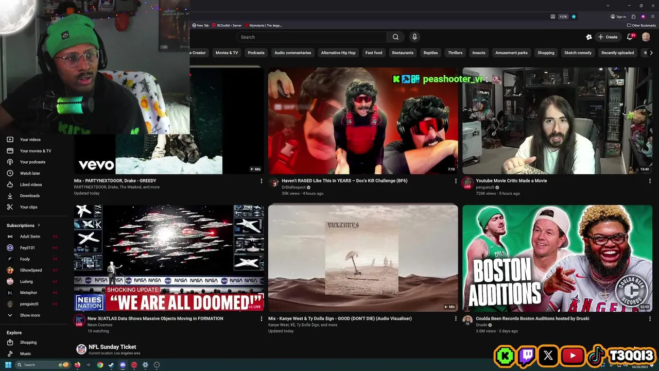Select the Fast food chip
Viewport: 659px width, 371px height.
pyautogui.click(x=374, y=53)
